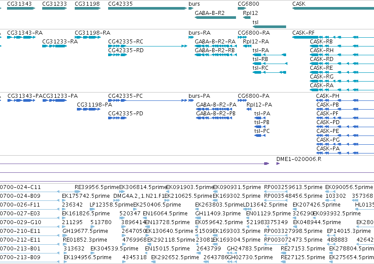Select the long CG42335 gene bar

click(147, 8)
